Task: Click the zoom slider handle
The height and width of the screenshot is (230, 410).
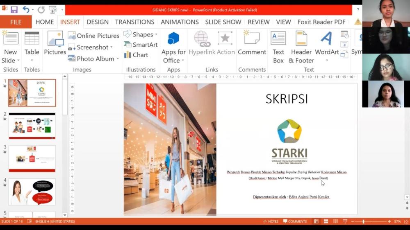Action: 363,221
